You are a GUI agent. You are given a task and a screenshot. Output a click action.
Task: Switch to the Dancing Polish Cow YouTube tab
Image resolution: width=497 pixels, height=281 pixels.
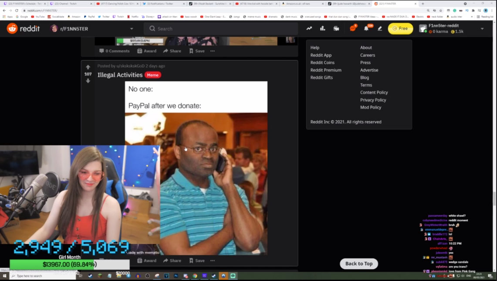117,3
